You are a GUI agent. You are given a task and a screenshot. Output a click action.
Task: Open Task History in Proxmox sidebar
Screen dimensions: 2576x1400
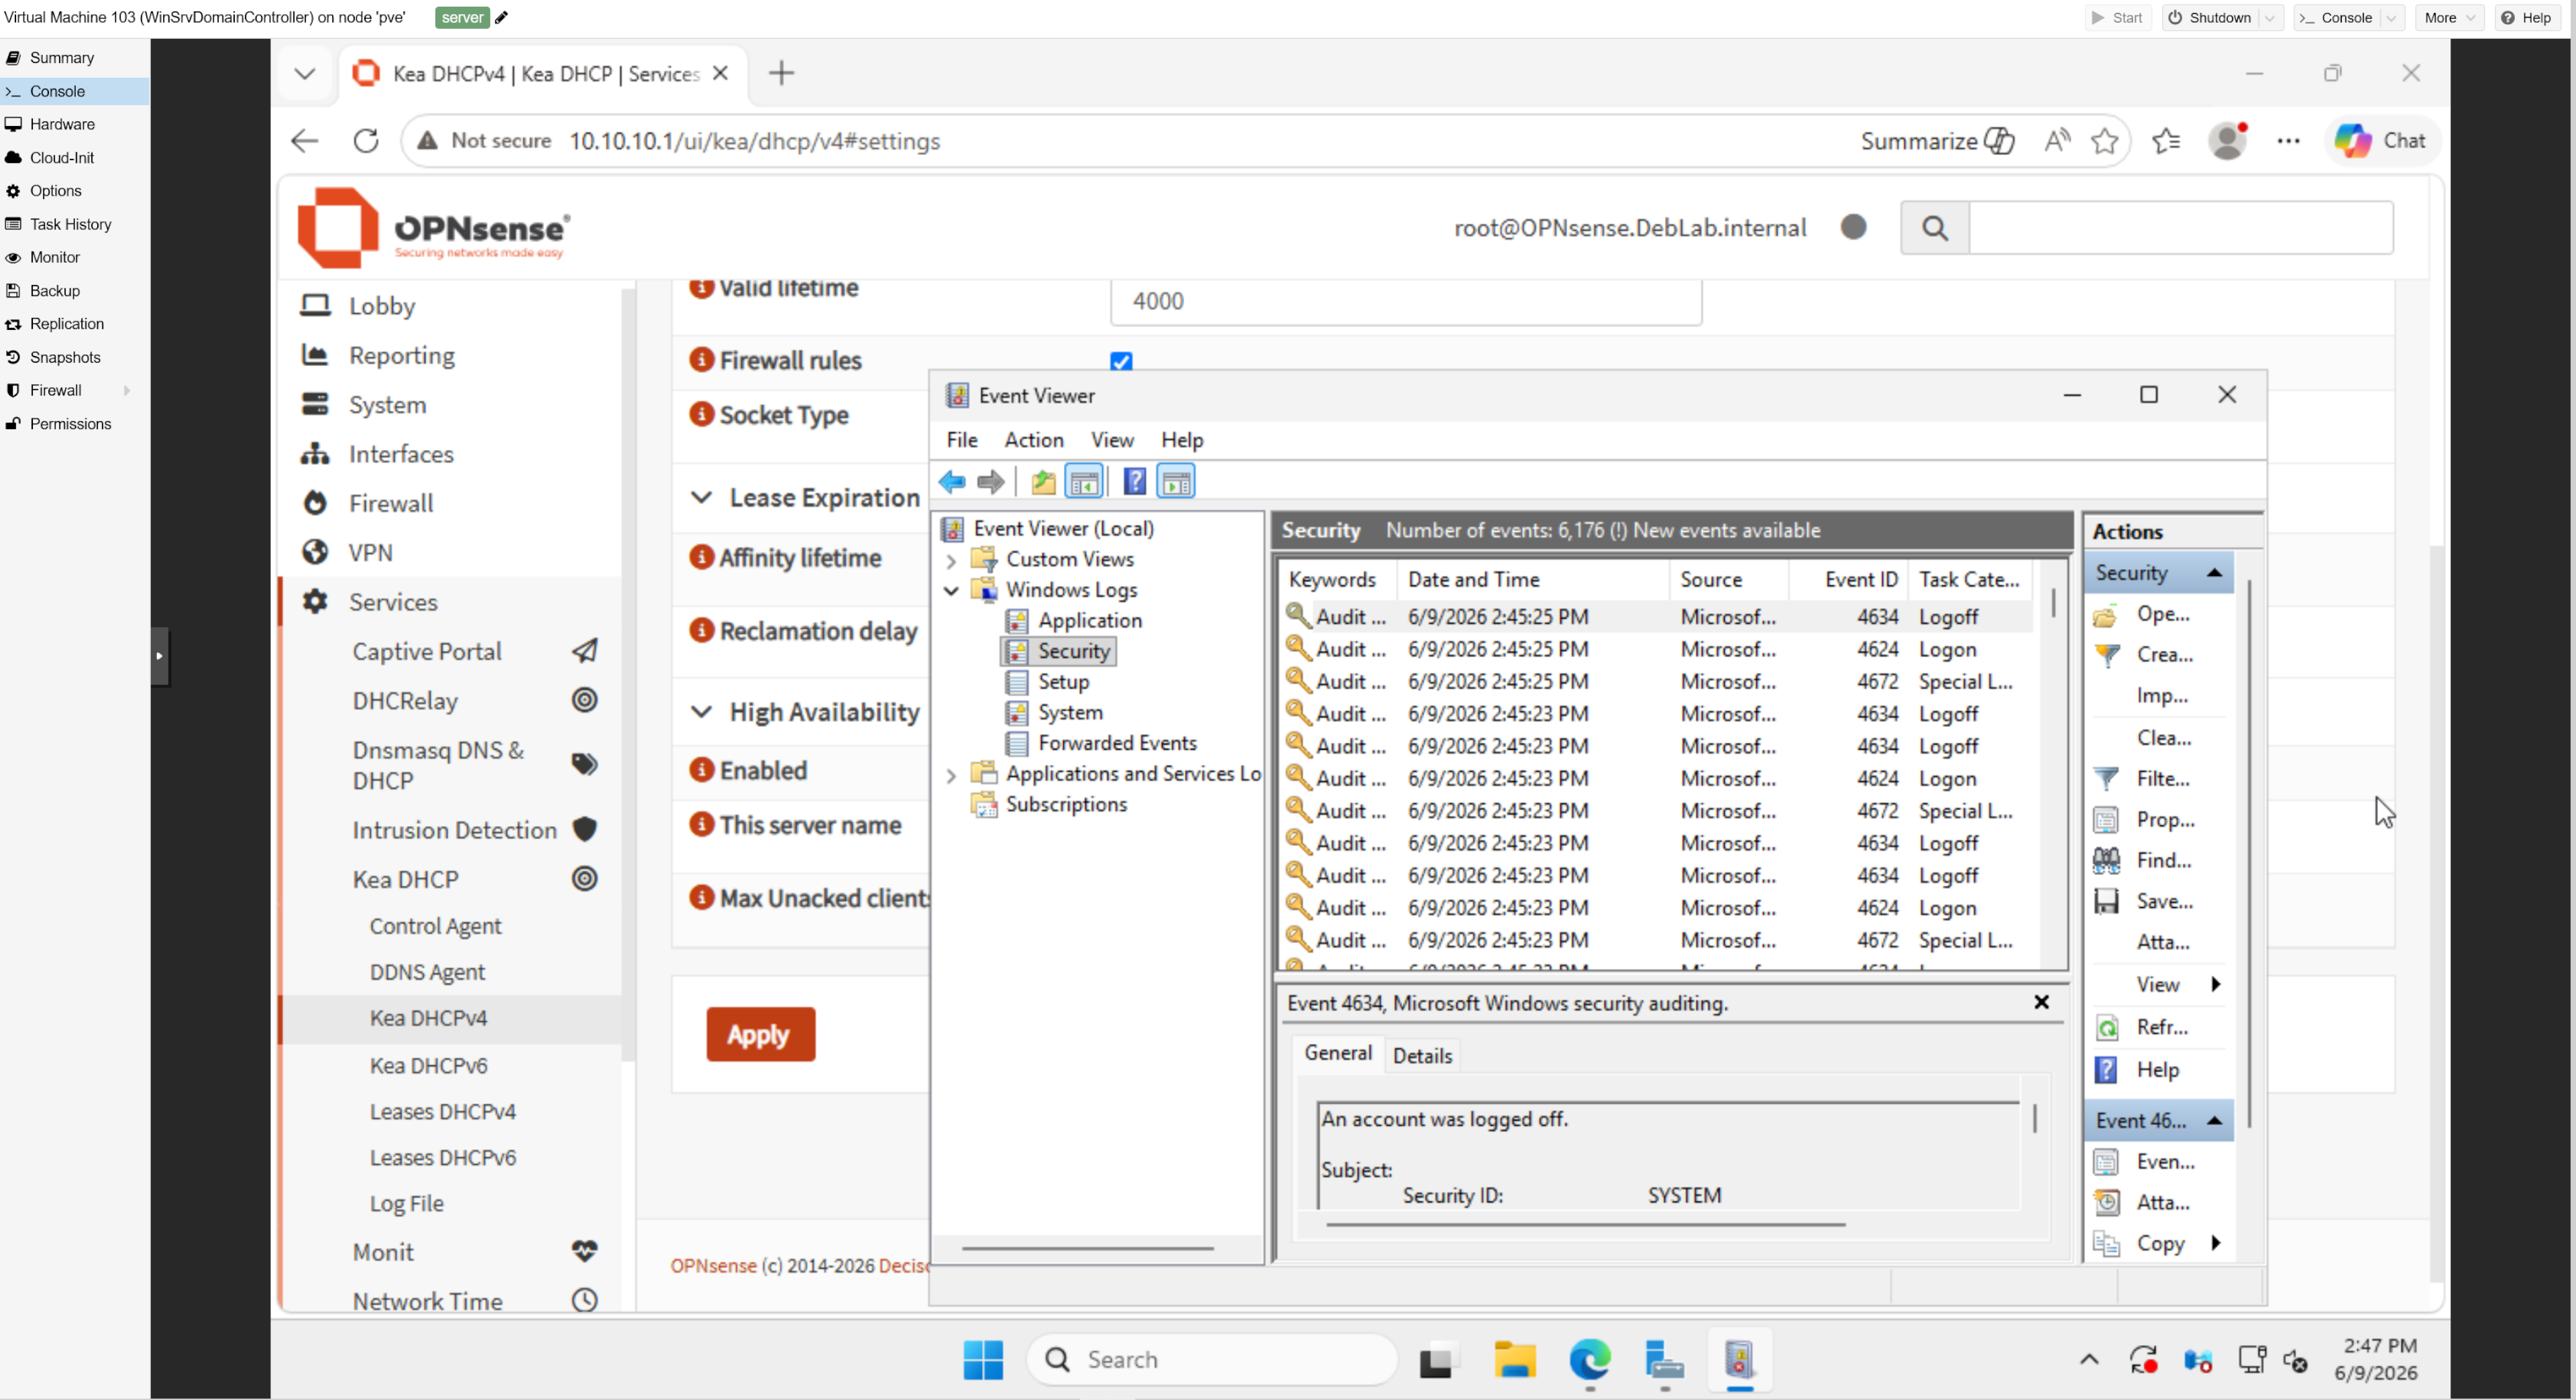click(x=70, y=224)
